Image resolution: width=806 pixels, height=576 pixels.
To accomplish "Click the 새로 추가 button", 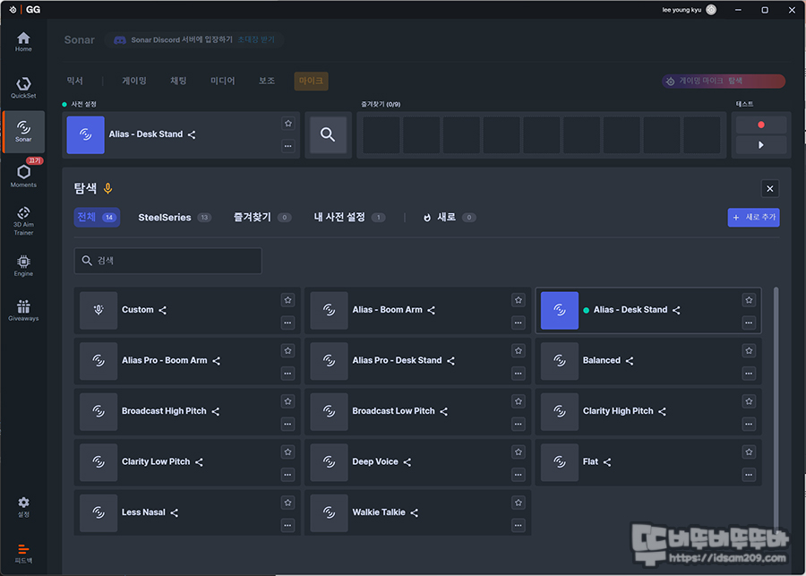I will 753,218.
